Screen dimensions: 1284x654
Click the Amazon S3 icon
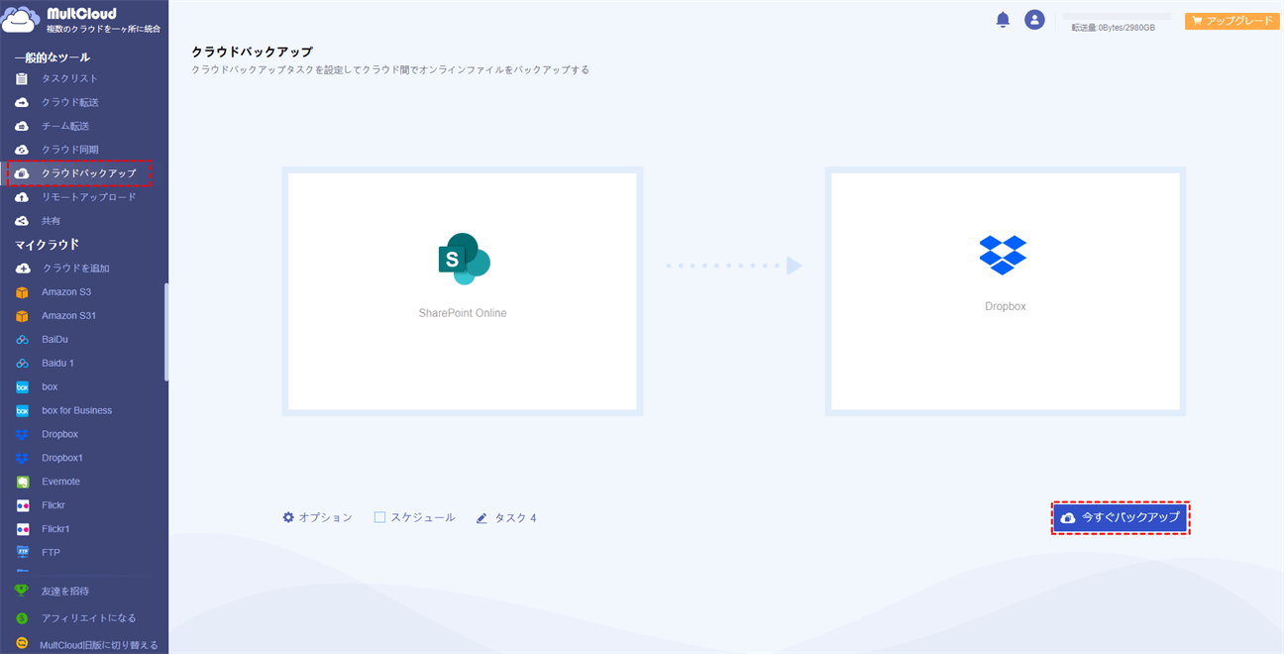tap(22, 292)
